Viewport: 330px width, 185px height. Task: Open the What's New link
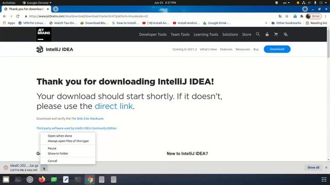[208, 49]
